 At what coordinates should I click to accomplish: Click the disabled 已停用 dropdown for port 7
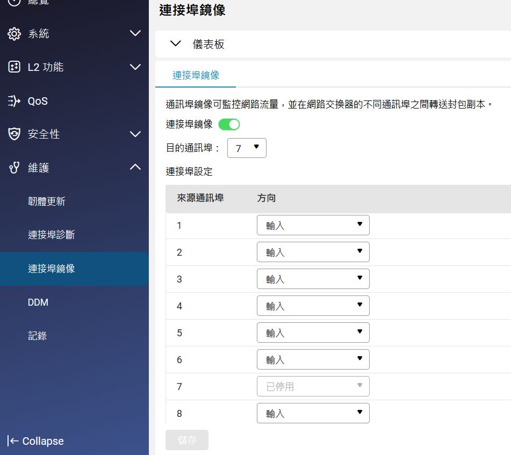click(x=313, y=386)
